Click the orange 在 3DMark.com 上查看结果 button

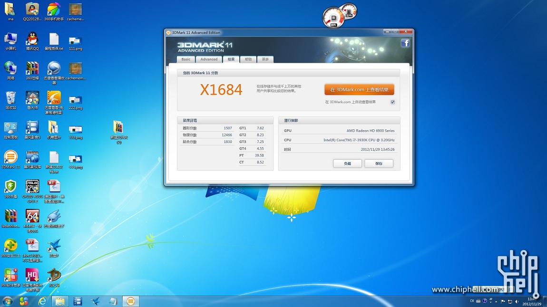click(359, 89)
